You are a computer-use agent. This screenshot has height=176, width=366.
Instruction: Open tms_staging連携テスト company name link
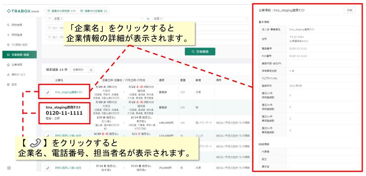69,92
